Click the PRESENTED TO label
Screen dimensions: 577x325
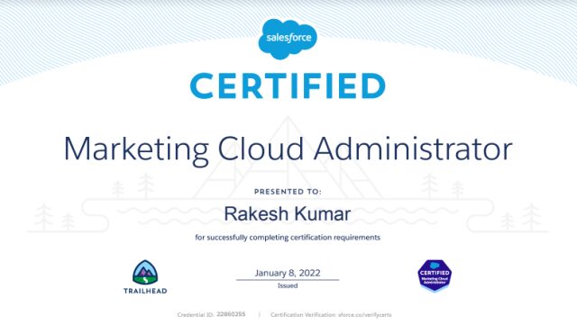pos(288,192)
